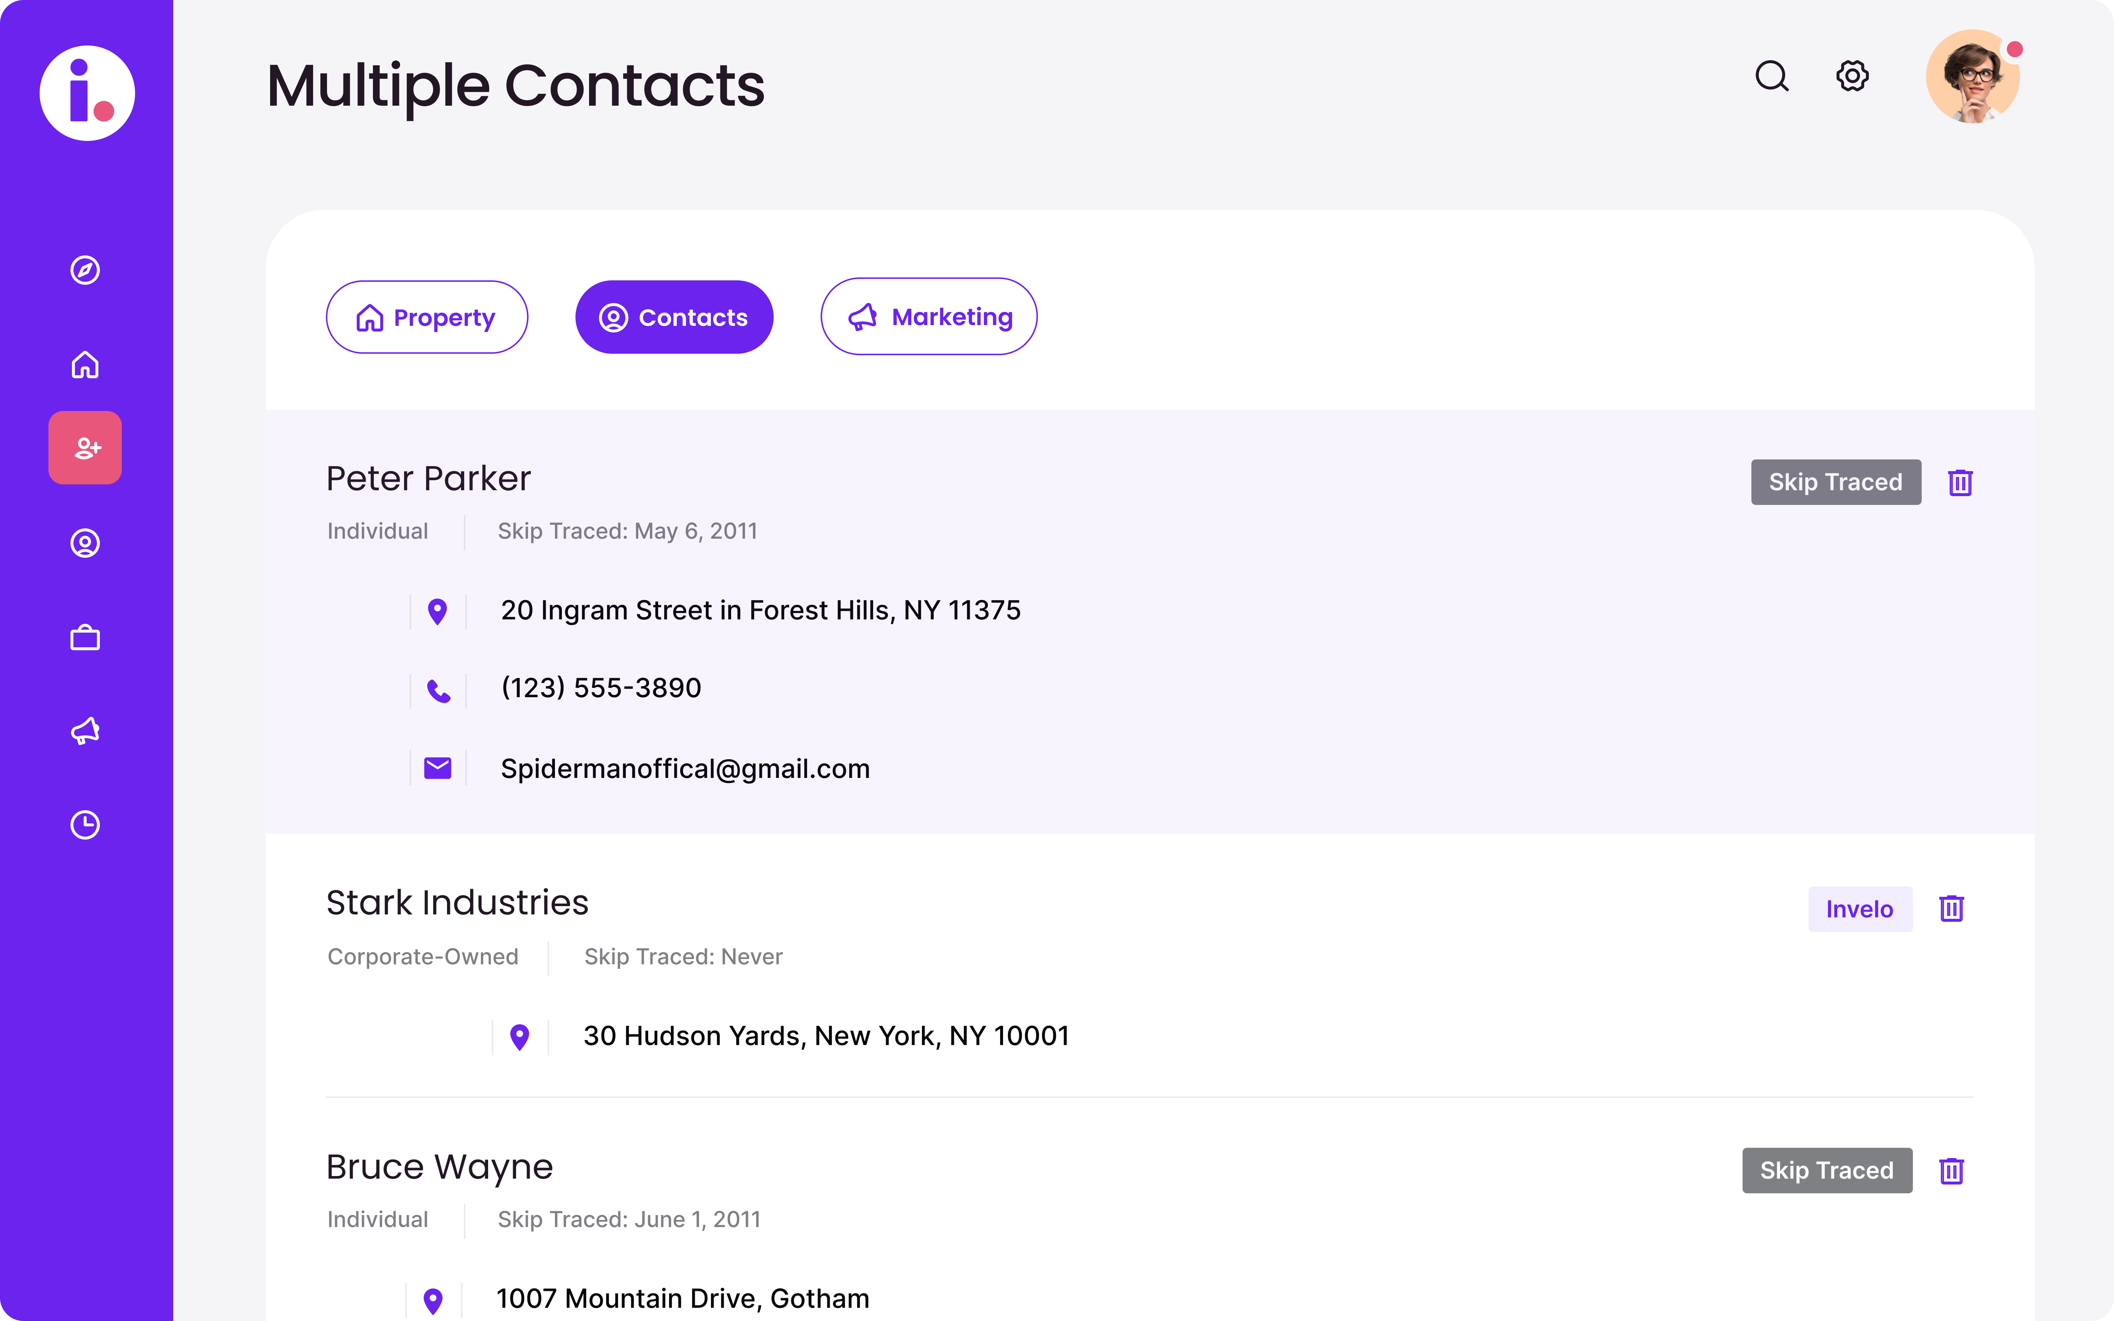Click Skip Traced button for Peter Parker
Viewport: 2114px width, 1321px height.
[x=1835, y=482]
